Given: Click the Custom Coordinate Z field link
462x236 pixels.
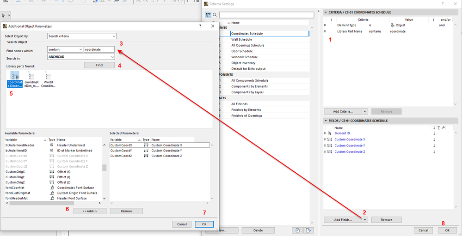Looking at the screenshot, I should [350, 152].
